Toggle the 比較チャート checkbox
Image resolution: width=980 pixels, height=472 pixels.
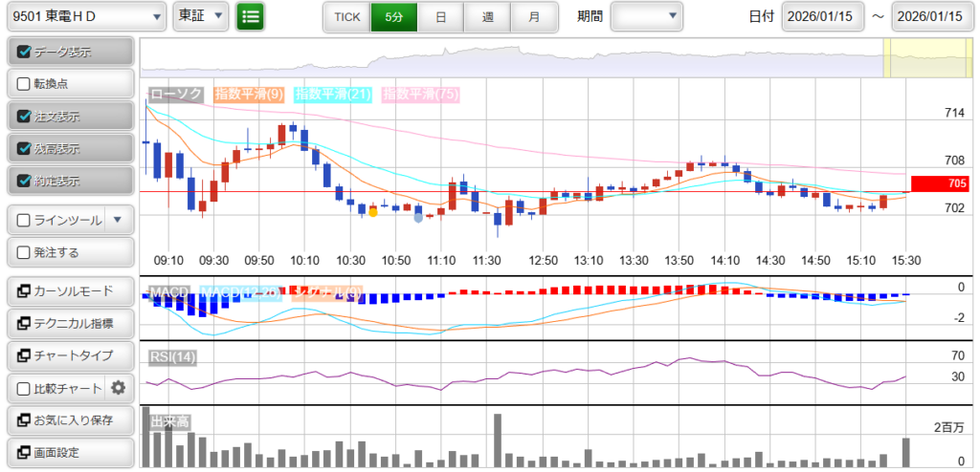point(25,388)
